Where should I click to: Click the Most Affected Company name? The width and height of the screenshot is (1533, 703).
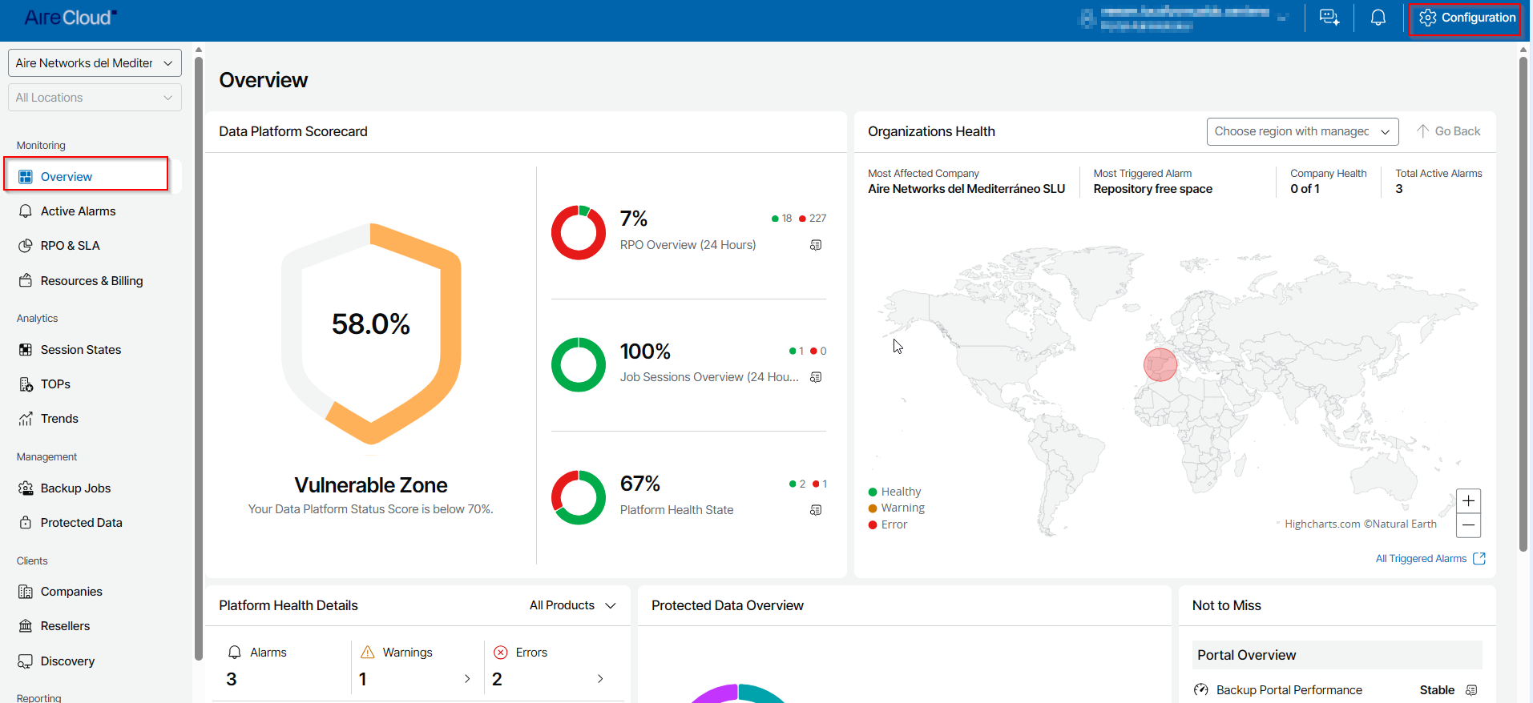966,189
